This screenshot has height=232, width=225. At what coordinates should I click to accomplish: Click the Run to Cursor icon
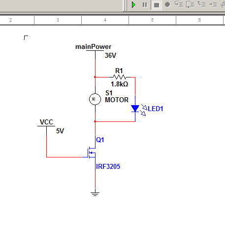tap(213, 4)
